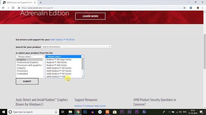Open Chrome three-dot menu
The height and width of the screenshot is (115, 206).
[203, 8]
